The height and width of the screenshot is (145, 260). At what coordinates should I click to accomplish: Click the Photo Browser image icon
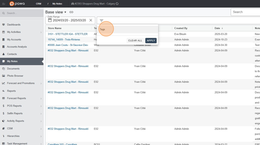click(3, 76)
